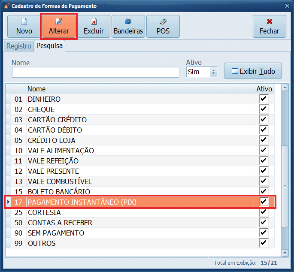The width and height of the screenshot is (294, 272).
Task: Select the Pesquisa tab
Action: (x=49, y=46)
